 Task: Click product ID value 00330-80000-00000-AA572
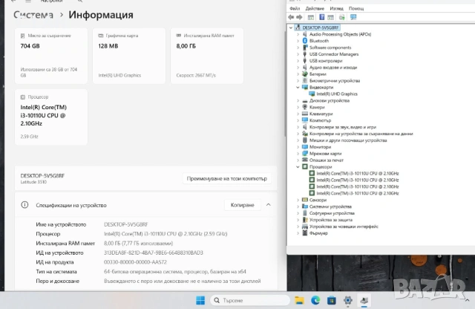click(x=135, y=262)
